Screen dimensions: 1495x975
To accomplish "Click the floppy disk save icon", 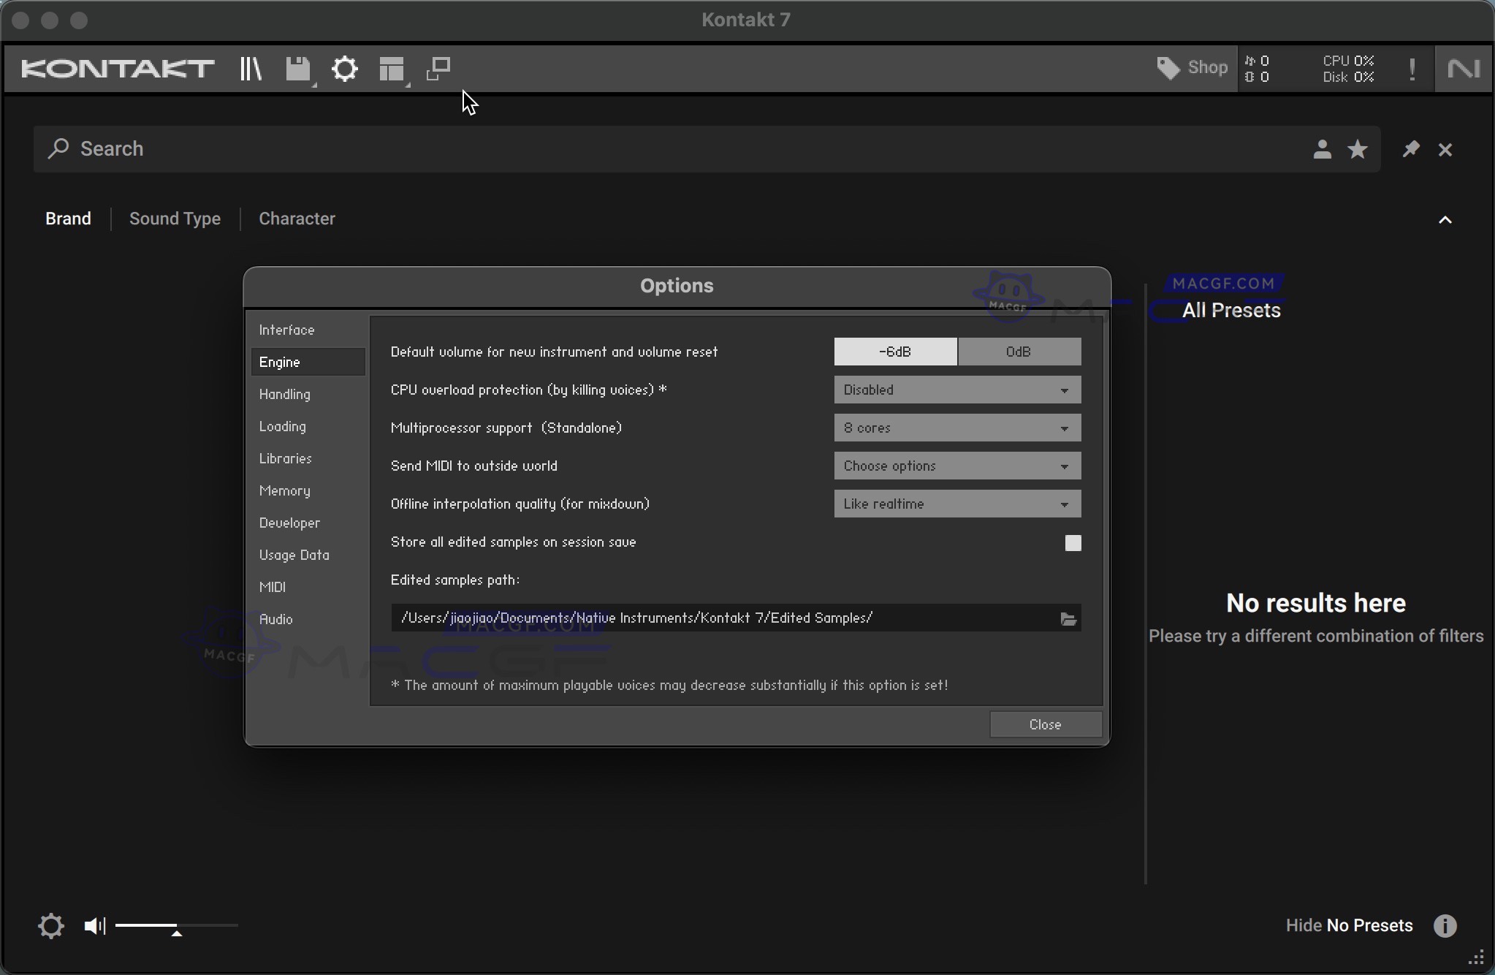I will (298, 69).
